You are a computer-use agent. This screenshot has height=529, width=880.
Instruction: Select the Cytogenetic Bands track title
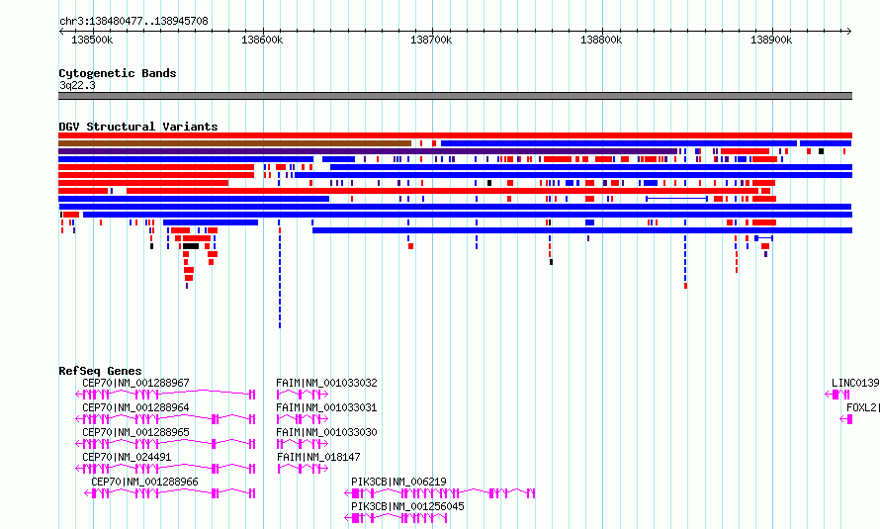click(118, 73)
